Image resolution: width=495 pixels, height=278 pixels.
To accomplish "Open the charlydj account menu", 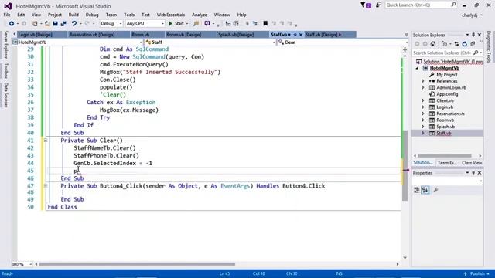I will coord(472,15).
